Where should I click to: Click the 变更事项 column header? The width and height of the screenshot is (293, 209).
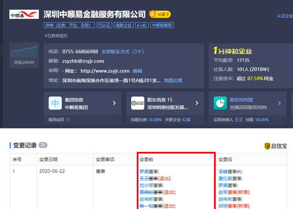[105, 159]
